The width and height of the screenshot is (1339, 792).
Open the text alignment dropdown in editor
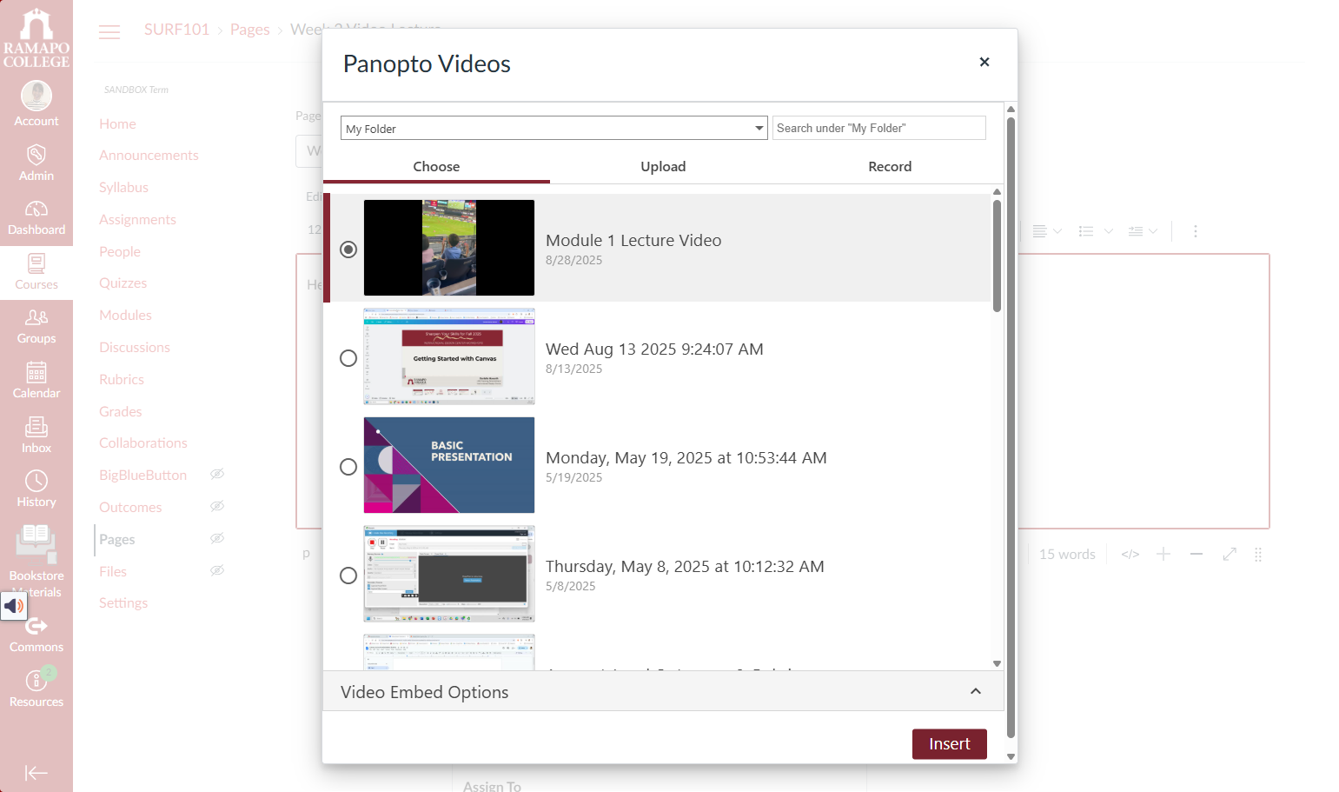click(x=1047, y=231)
